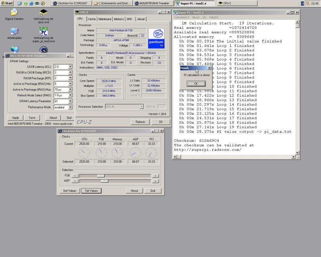
Task: Launch the cpuz.exe desktop shortcut
Action: (43, 16)
